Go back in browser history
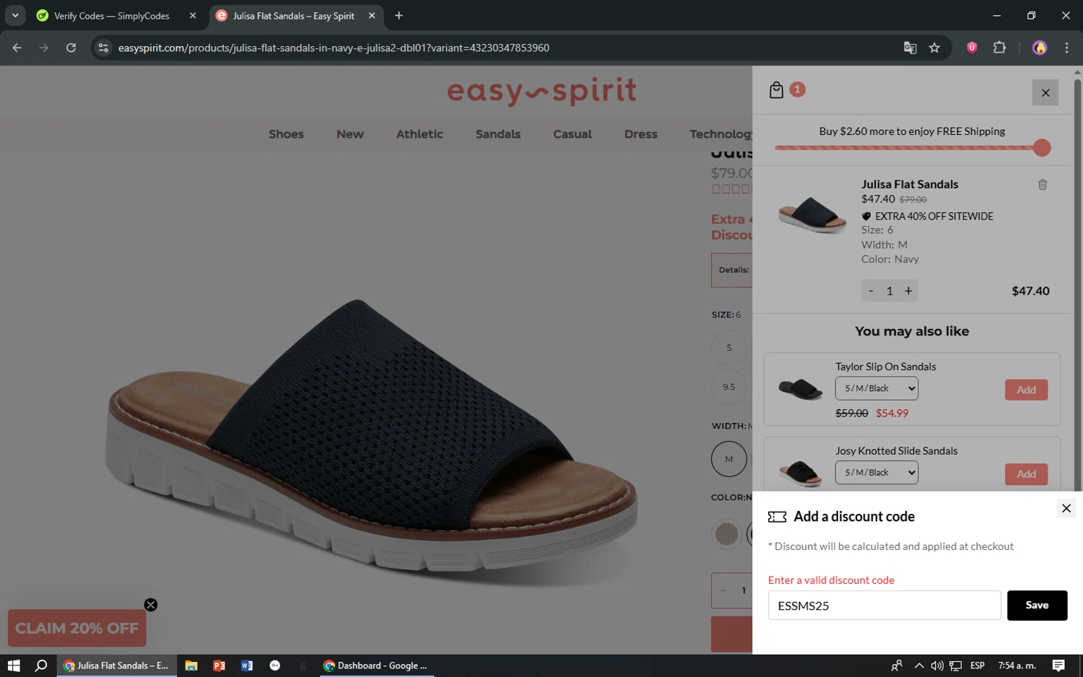Screen dimensions: 1083x677 pyautogui.click(x=17, y=48)
